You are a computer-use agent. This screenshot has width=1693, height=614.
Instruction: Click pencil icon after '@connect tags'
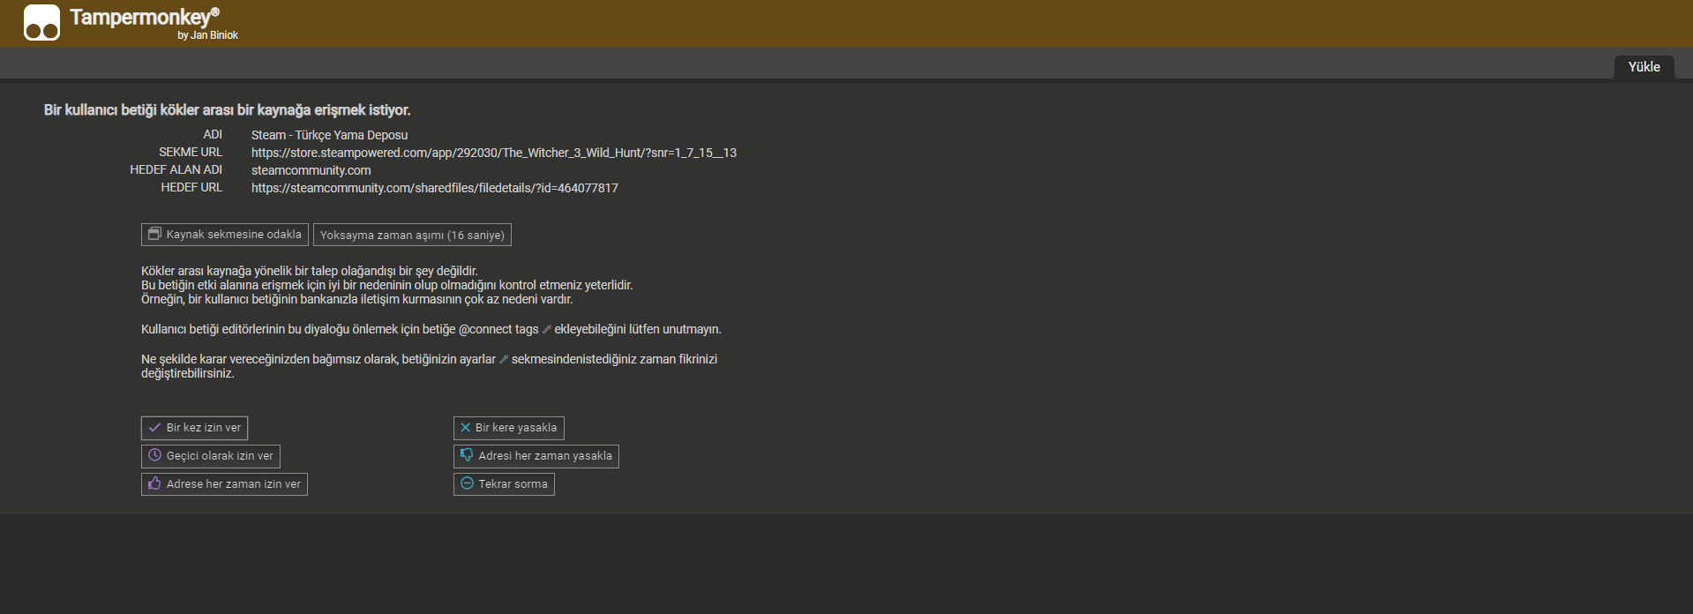(x=546, y=330)
